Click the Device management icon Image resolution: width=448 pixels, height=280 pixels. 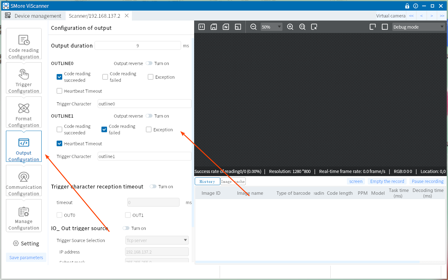click(8, 16)
